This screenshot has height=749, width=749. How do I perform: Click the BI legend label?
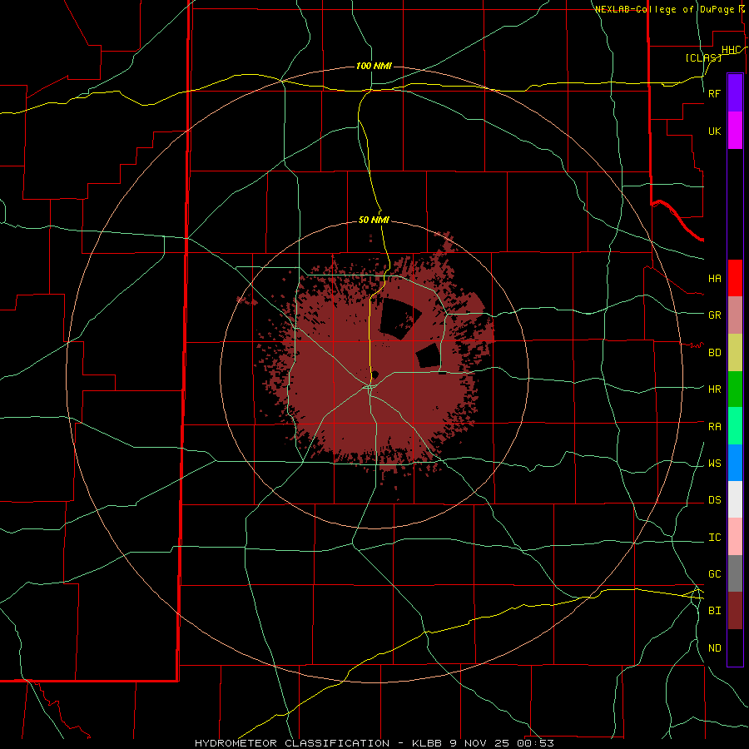click(x=714, y=611)
